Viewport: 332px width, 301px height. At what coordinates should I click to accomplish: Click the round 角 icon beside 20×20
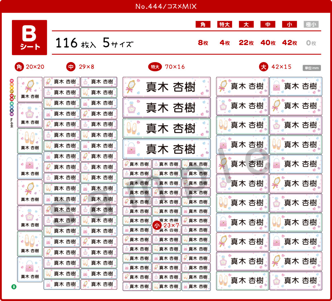(19, 67)
